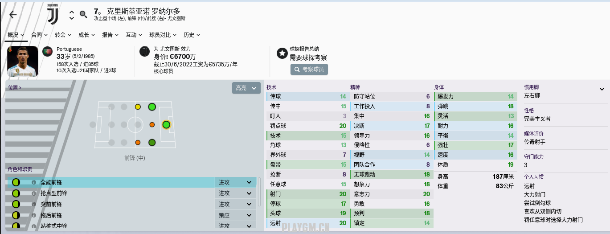Open duty dropdown for 突前前锋 row
Image resolution: width=610 pixels, height=234 pixels.
coord(235,204)
